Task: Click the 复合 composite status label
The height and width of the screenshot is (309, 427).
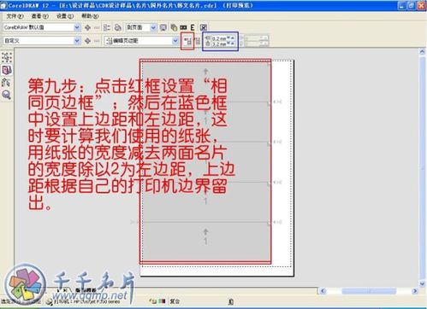Action: click(x=175, y=301)
